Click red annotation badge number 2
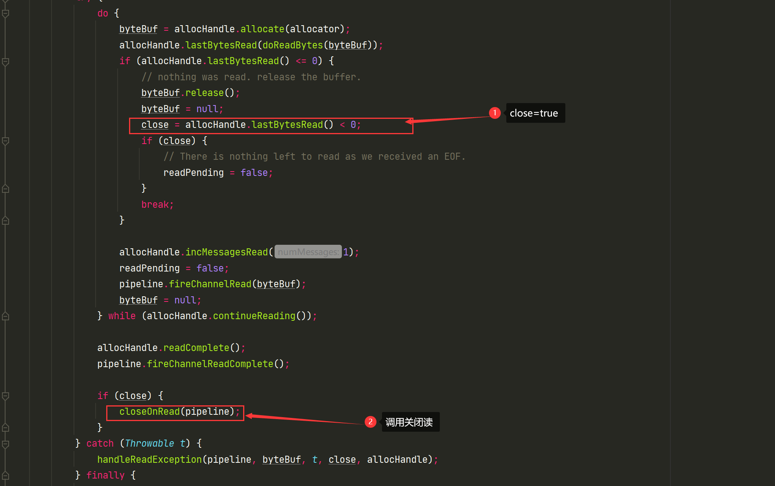775x486 pixels. [x=370, y=422]
